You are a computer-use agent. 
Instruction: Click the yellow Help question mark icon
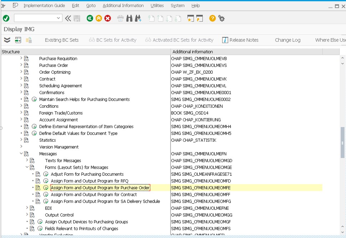212,18
